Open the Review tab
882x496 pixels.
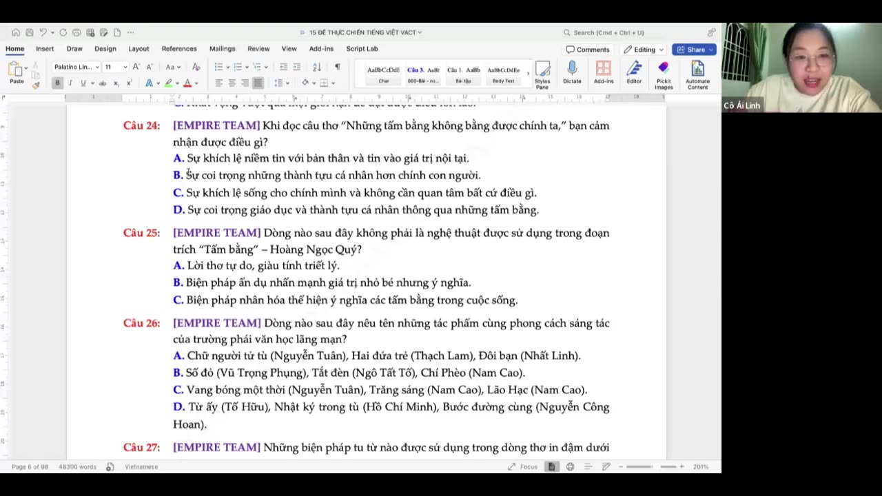tap(258, 49)
